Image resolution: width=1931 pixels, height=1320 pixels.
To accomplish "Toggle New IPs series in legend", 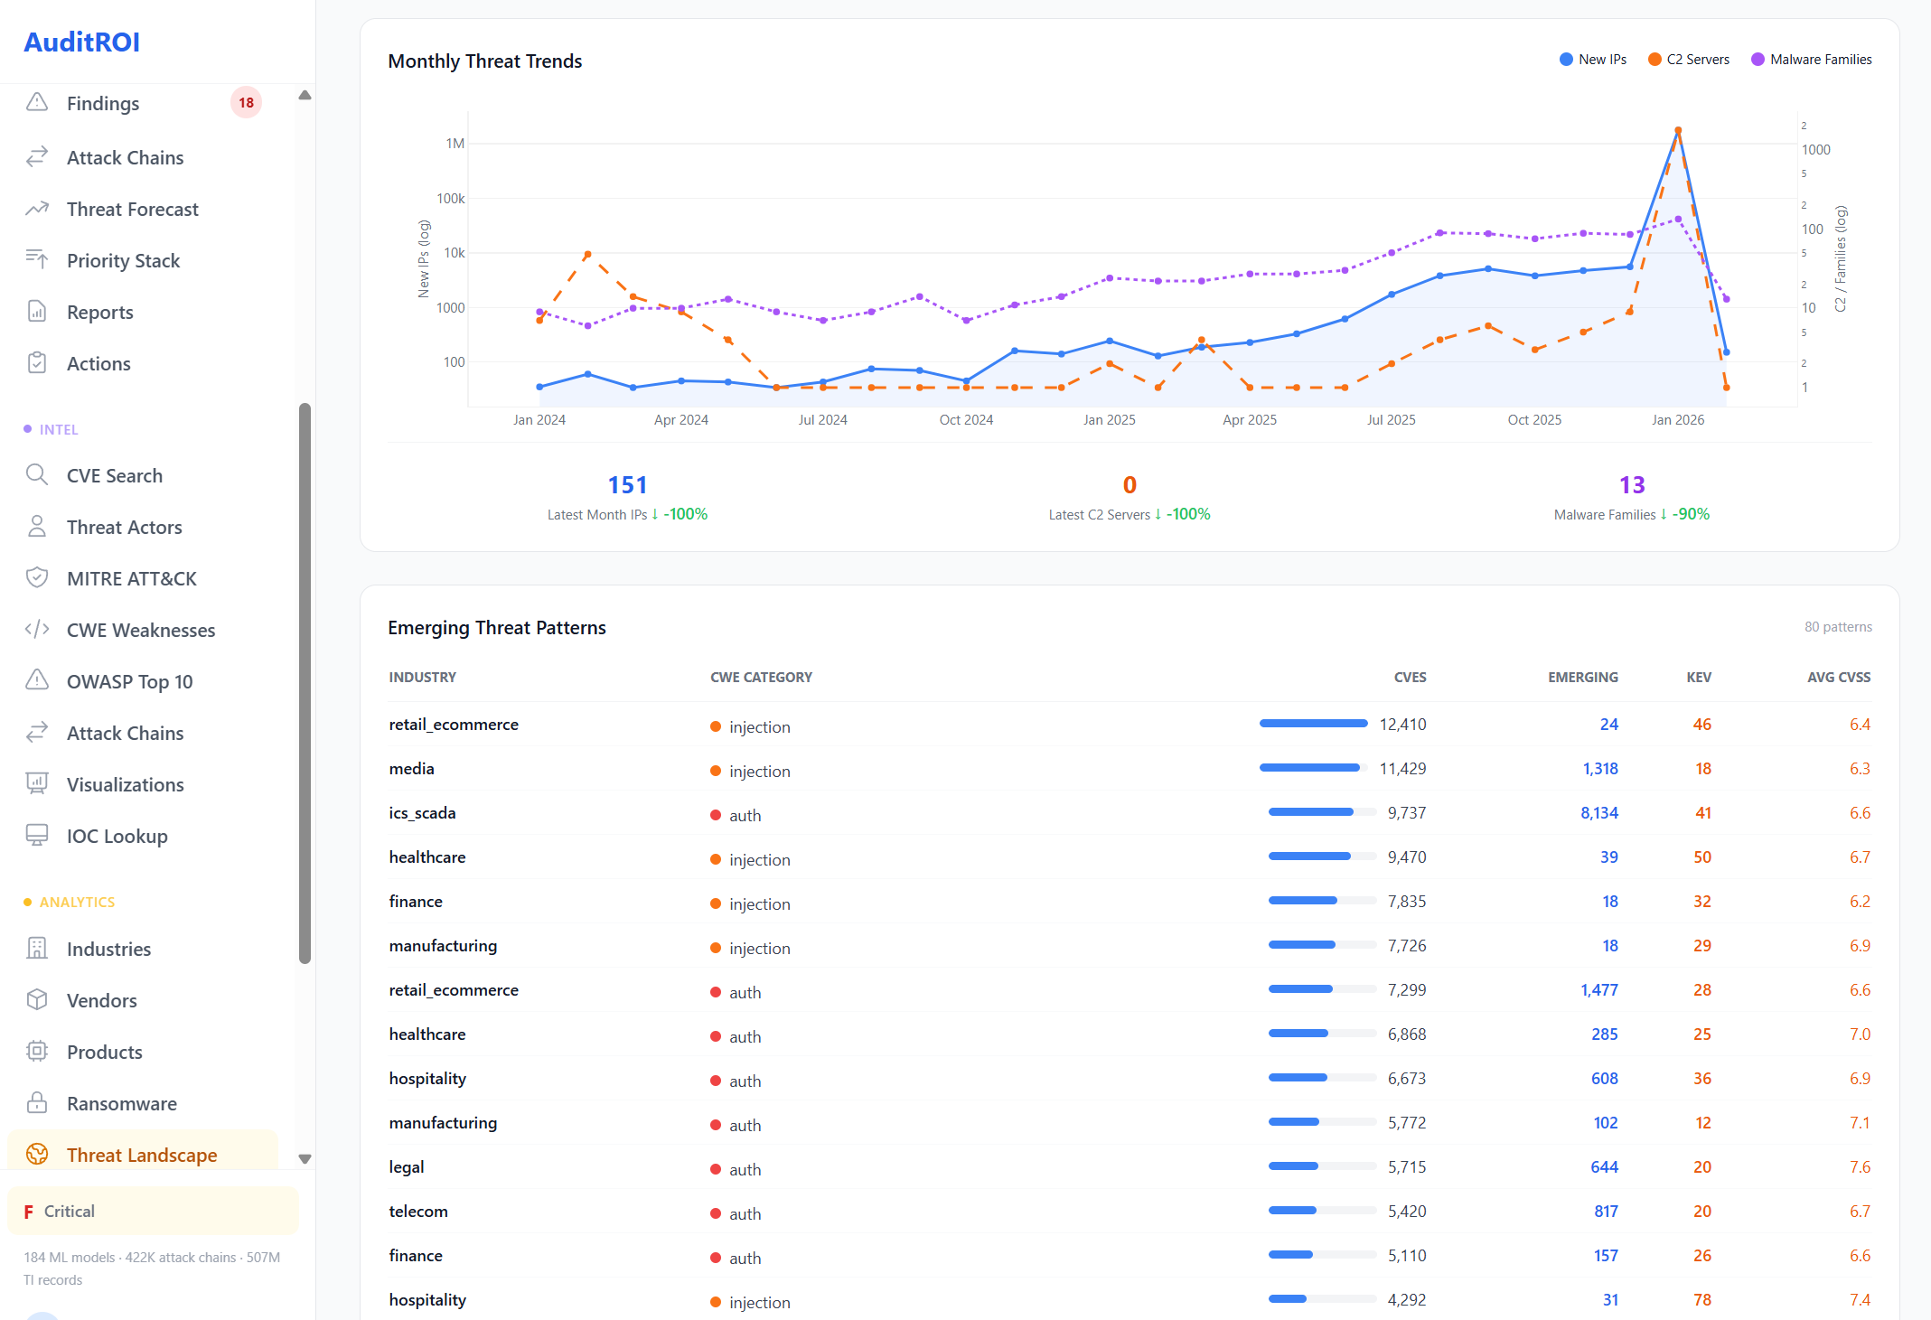I will (1592, 60).
